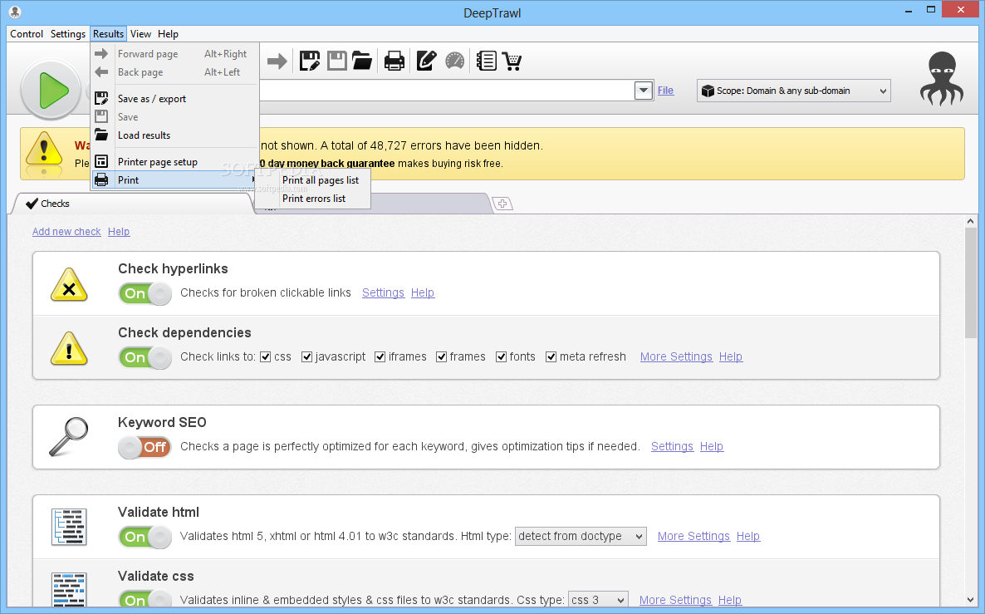Click the Check dependencies exclamation icon
This screenshot has height=614, width=985.
69,349
